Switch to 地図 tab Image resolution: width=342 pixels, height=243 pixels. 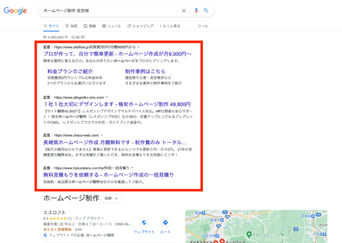[x=72, y=26]
